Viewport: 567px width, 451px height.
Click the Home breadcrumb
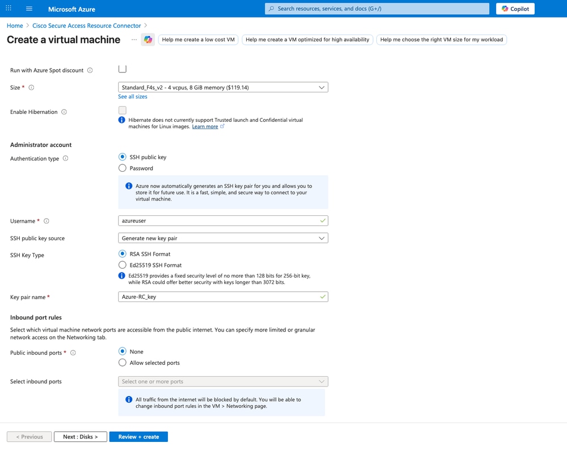[14, 25]
